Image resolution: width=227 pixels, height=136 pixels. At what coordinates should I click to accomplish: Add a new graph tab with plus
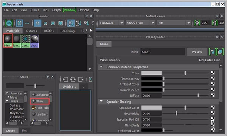(84, 87)
